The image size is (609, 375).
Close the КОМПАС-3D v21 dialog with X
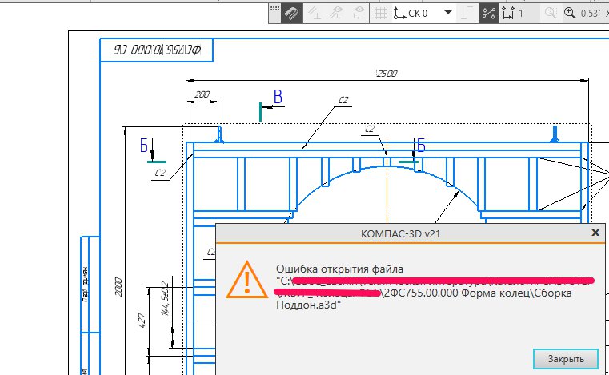coord(595,233)
